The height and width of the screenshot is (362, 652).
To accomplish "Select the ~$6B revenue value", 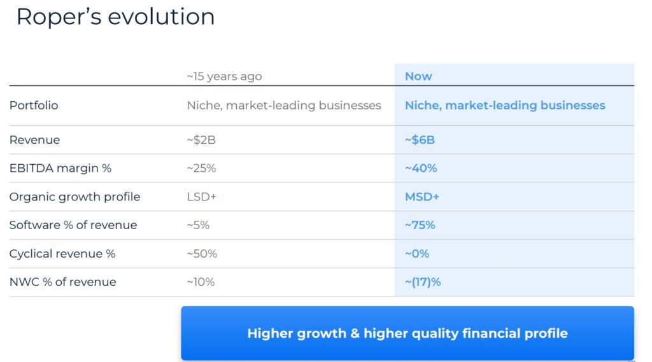I will [x=420, y=140].
